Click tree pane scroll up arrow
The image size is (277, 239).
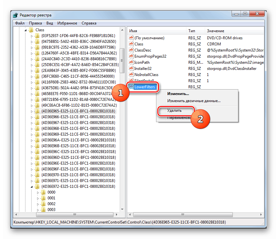click(x=122, y=30)
